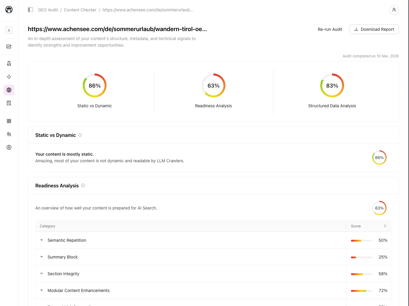Open the dollar billing sidebar icon
The image size is (409, 306).
[x=9, y=147]
